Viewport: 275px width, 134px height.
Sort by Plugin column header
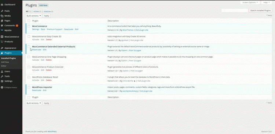[x=35, y=21]
